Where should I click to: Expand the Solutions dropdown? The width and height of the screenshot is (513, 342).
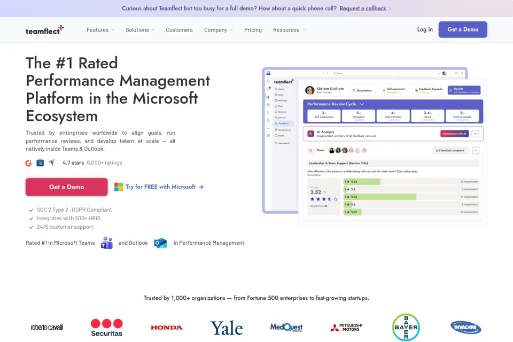point(140,30)
